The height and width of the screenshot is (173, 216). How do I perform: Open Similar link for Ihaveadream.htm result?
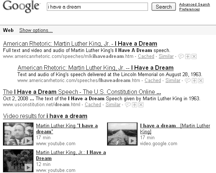point(173,80)
